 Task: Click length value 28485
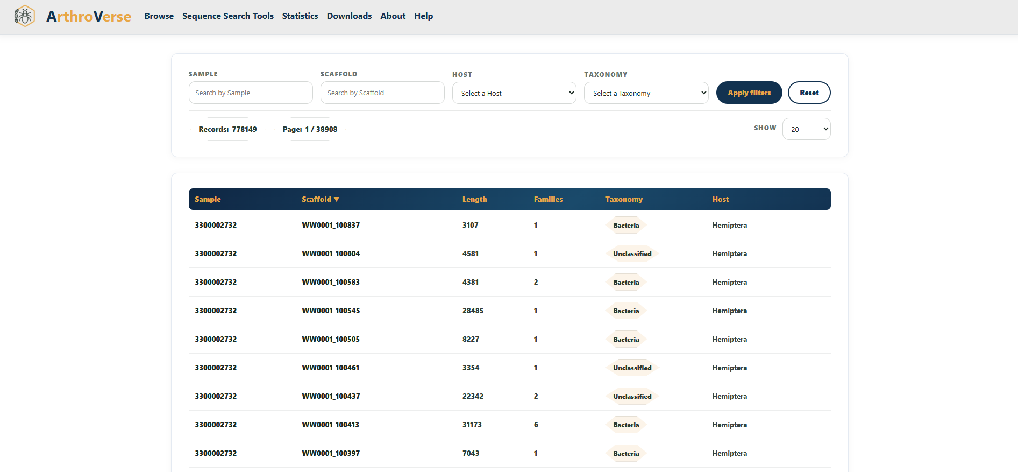pos(473,311)
